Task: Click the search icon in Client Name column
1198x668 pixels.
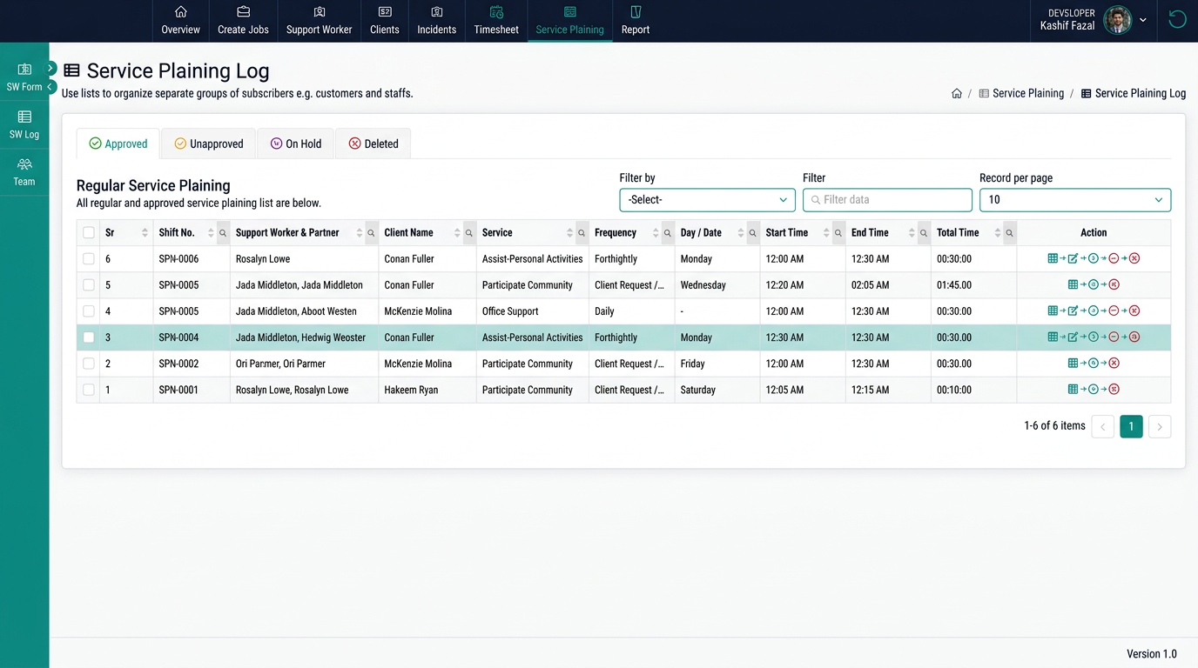Action: click(x=468, y=233)
